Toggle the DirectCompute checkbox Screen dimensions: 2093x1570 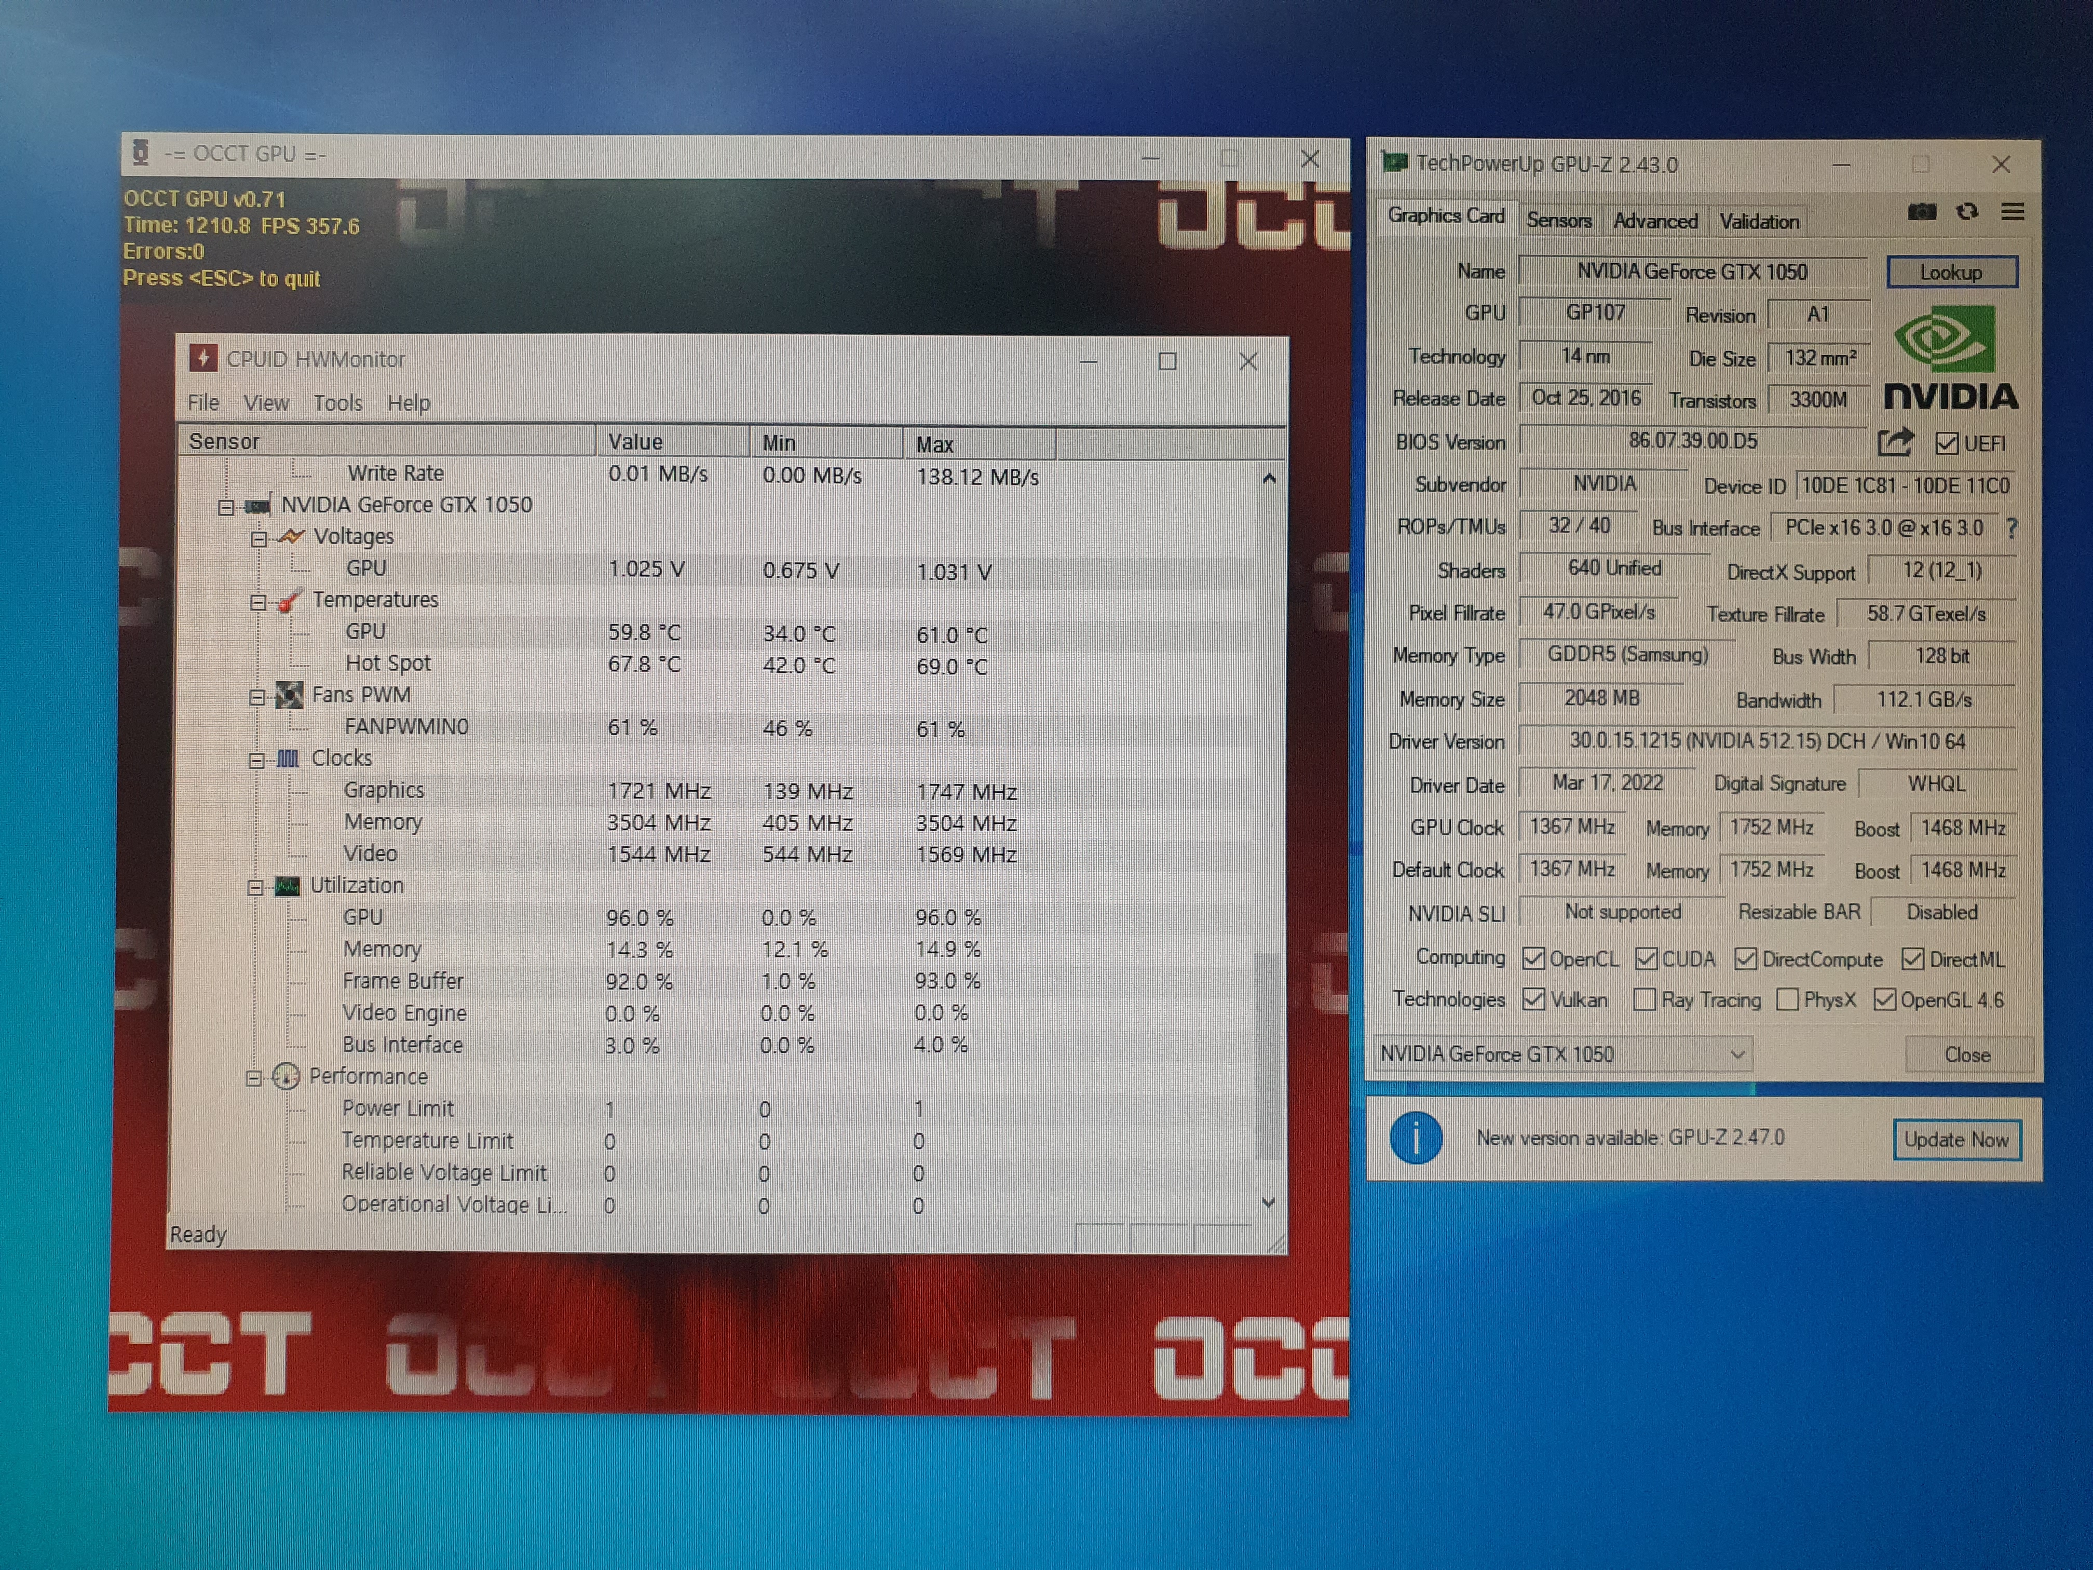[x=1746, y=958]
